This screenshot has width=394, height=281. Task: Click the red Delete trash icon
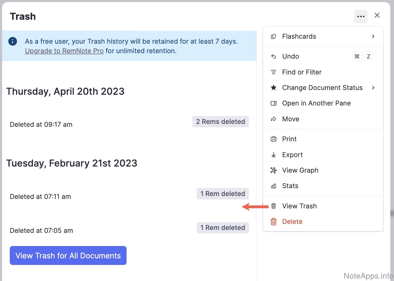tap(273, 222)
